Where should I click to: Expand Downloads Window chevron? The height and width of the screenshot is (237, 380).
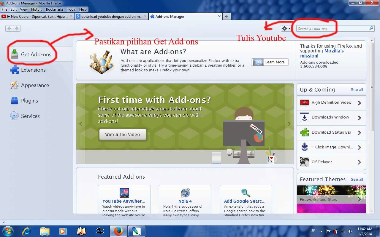coord(360,118)
